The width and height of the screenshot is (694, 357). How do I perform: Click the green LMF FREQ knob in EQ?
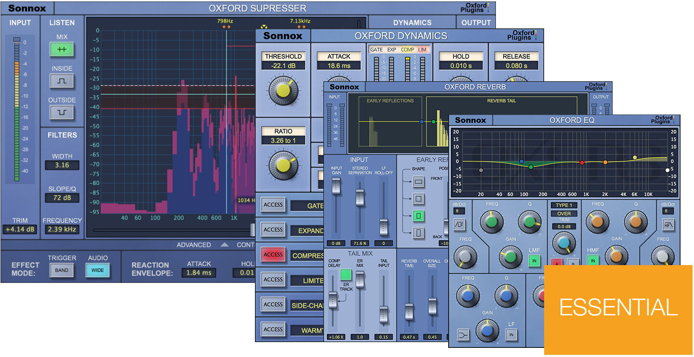click(x=491, y=221)
